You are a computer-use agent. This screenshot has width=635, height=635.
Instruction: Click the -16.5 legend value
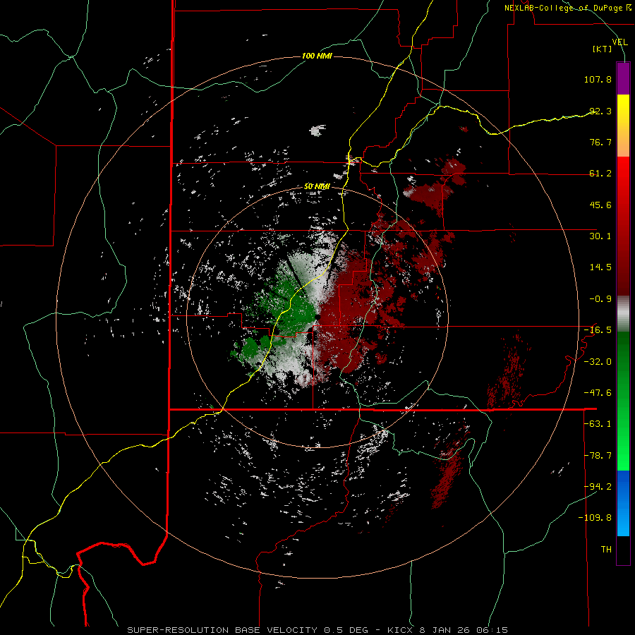coord(598,330)
